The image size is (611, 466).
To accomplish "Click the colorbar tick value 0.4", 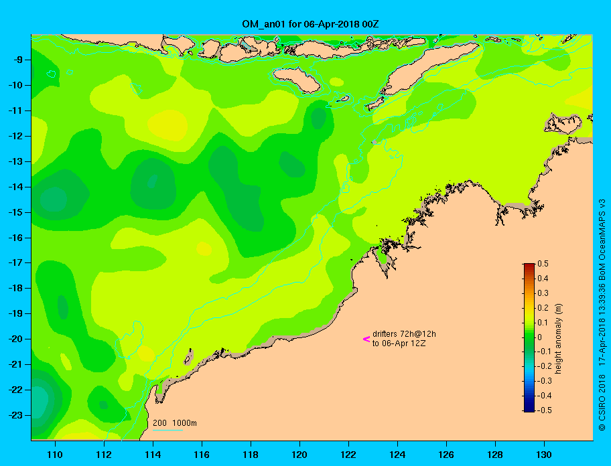I will 543,279.
